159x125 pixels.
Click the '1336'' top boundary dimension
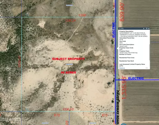[82, 15]
